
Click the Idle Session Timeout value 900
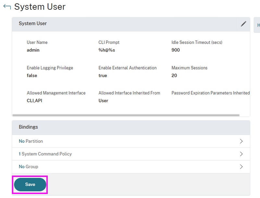(176, 50)
